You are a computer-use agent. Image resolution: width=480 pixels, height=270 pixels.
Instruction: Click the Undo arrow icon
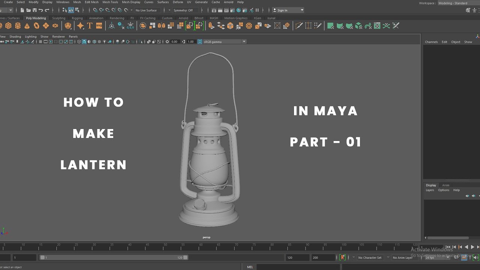[x=40, y=10]
